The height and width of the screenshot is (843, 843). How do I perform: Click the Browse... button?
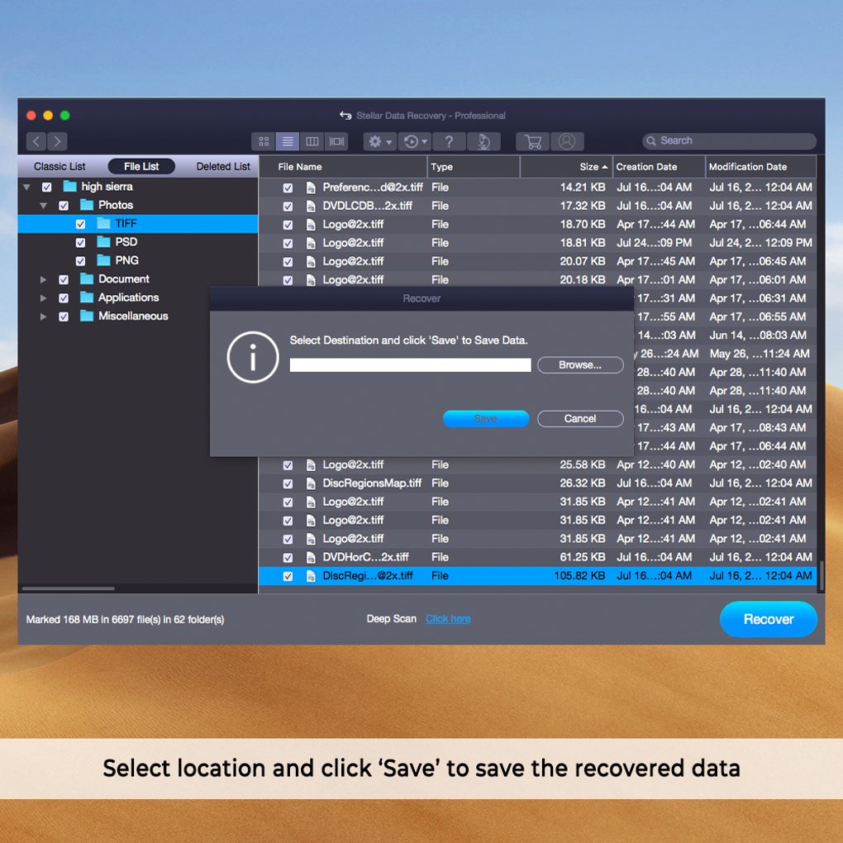(580, 365)
